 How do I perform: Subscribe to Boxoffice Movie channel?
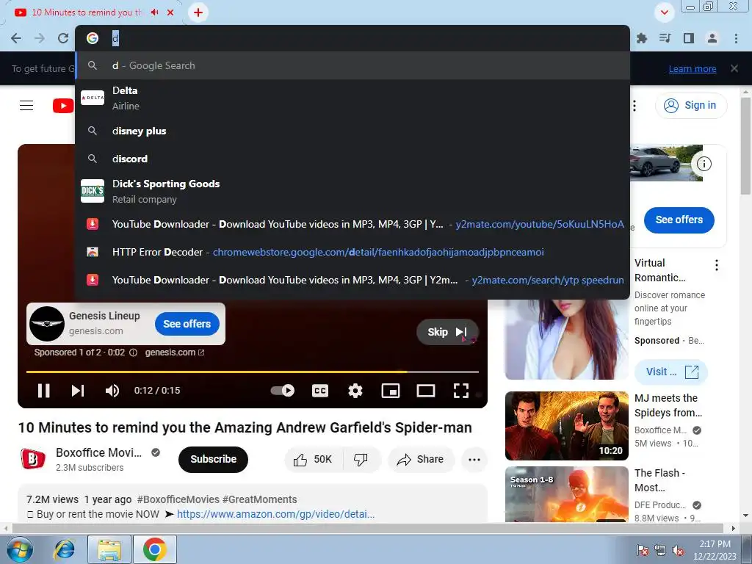(x=214, y=460)
